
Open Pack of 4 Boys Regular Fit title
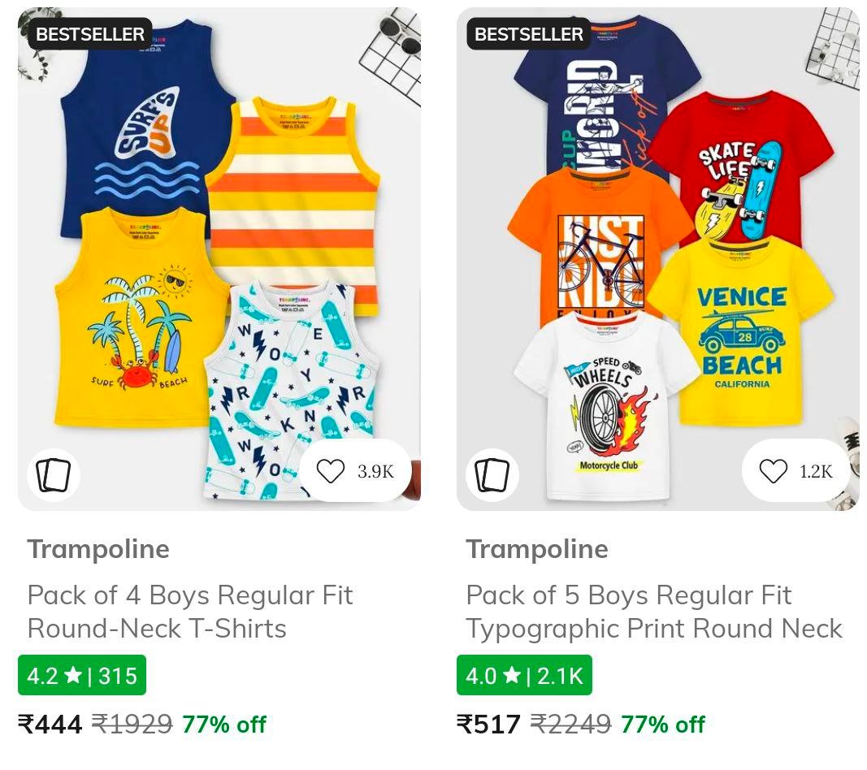[190, 612]
